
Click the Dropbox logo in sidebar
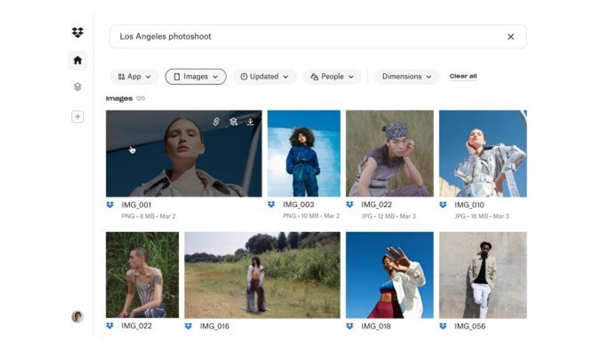pos(78,32)
